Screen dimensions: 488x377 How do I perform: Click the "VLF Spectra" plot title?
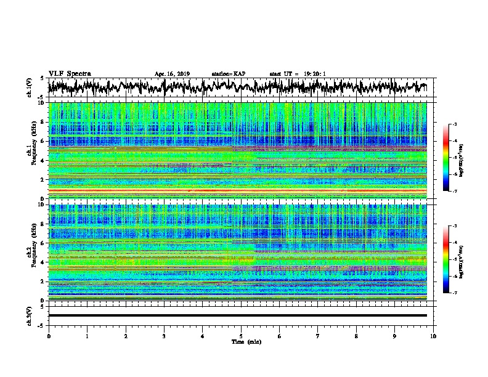pyautogui.click(x=70, y=74)
